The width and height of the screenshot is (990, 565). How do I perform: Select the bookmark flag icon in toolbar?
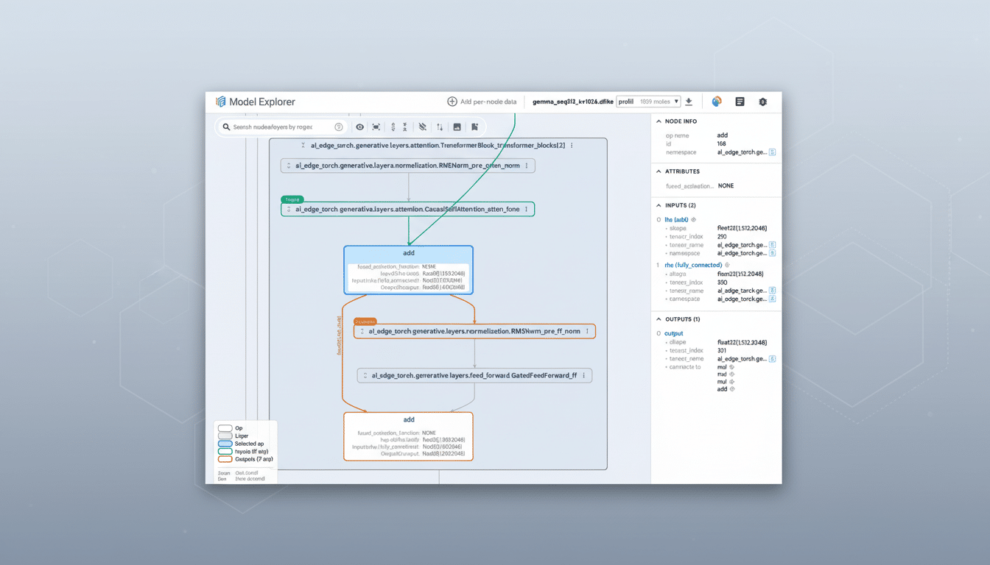click(474, 127)
